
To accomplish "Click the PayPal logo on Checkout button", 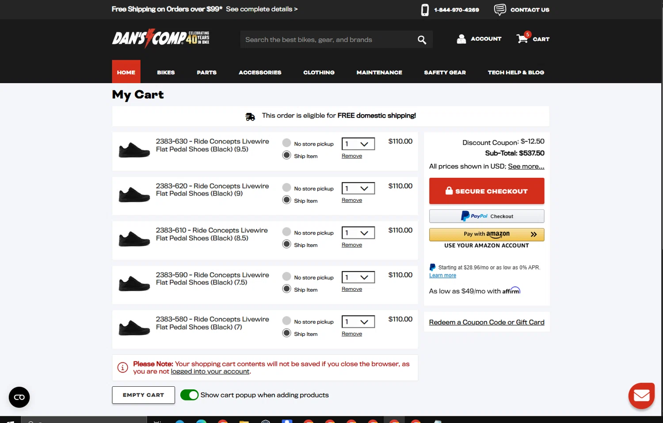I will click(x=474, y=216).
